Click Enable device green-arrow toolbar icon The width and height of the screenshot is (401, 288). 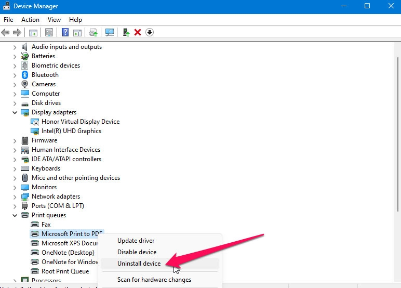point(126,33)
